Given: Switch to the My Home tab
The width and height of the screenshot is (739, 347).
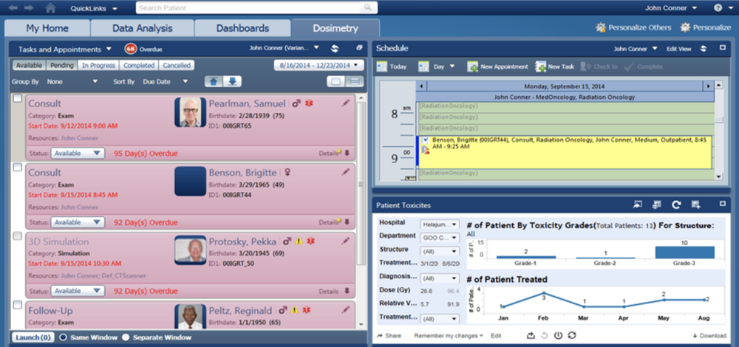Looking at the screenshot, I should point(47,28).
